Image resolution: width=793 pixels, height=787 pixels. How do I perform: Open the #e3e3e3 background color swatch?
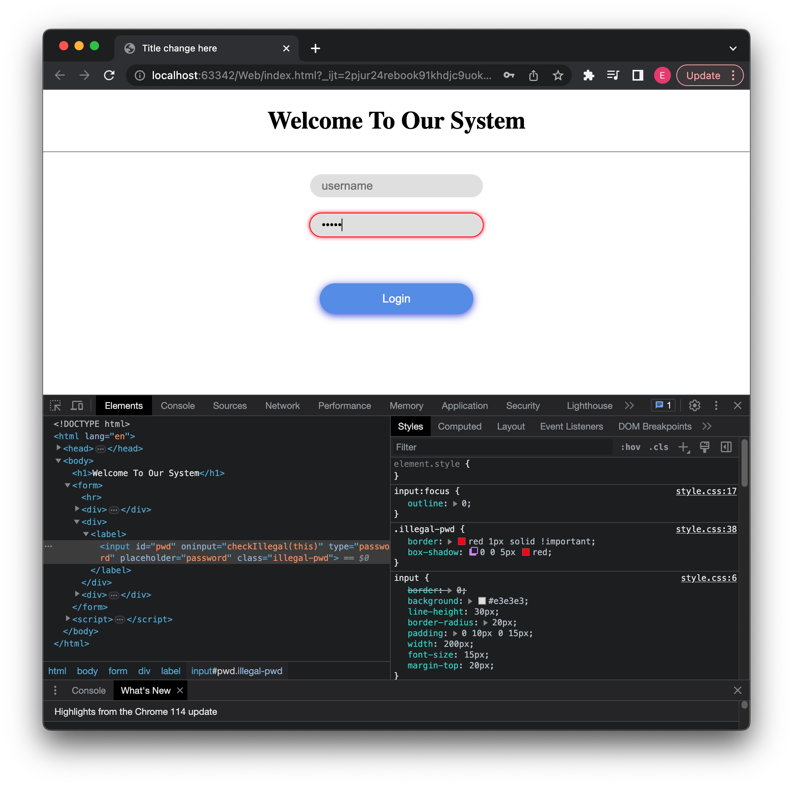[482, 601]
